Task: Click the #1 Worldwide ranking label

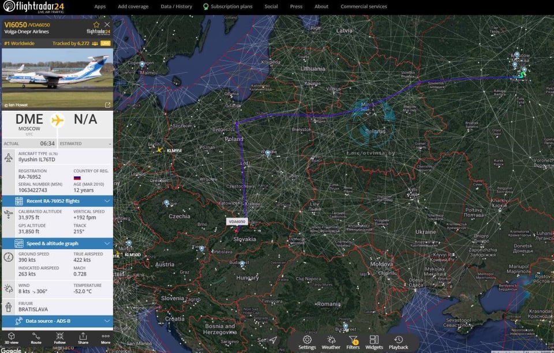Action: click(x=19, y=43)
